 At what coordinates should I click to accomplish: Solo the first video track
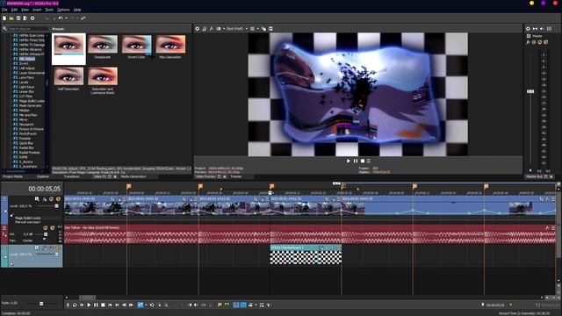[x=59, y=199]
